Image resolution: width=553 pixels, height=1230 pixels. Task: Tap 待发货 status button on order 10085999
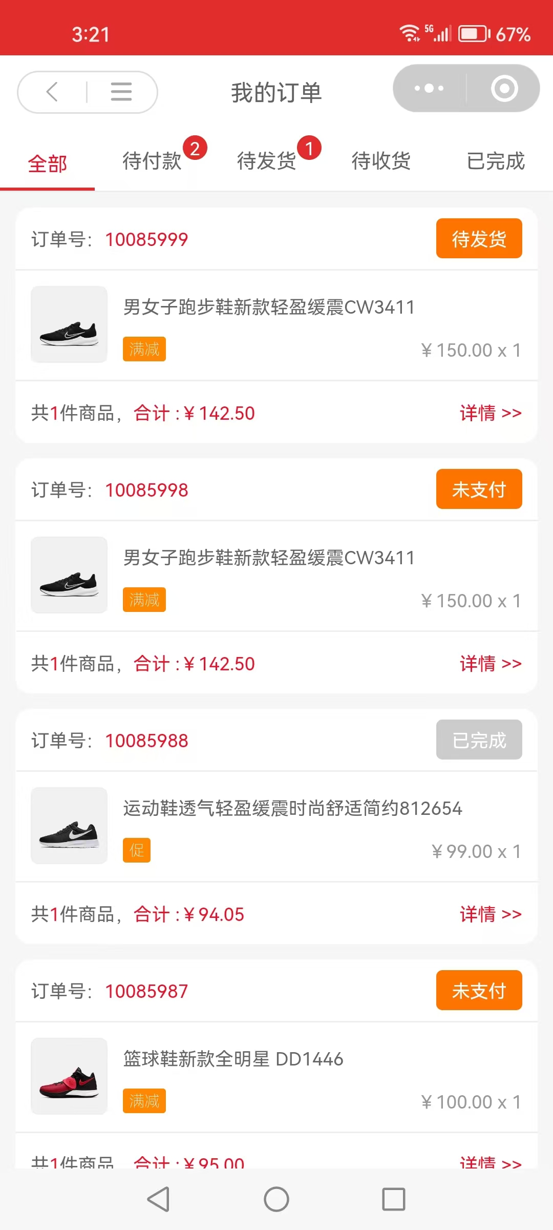479,239
